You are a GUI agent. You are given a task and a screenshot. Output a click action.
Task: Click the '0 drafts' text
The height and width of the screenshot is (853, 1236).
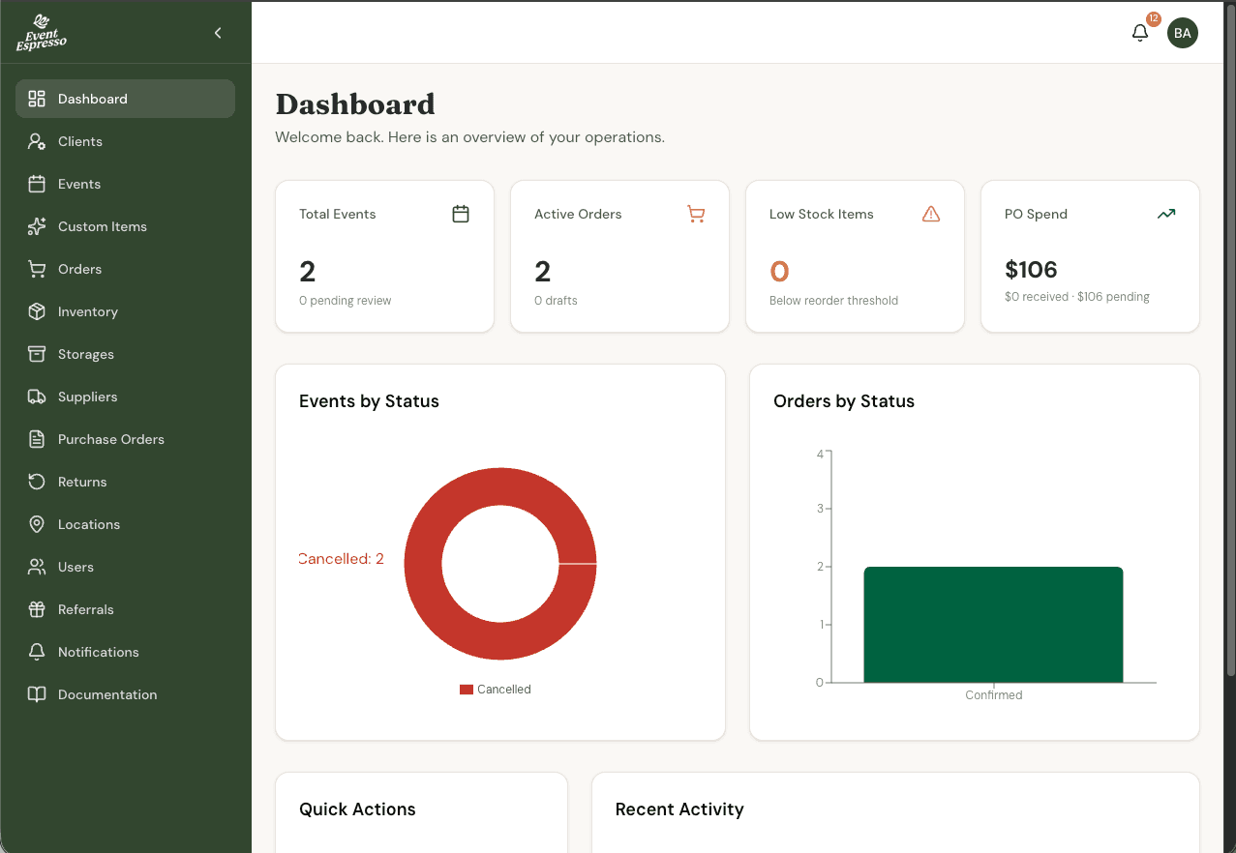(556, 301)
